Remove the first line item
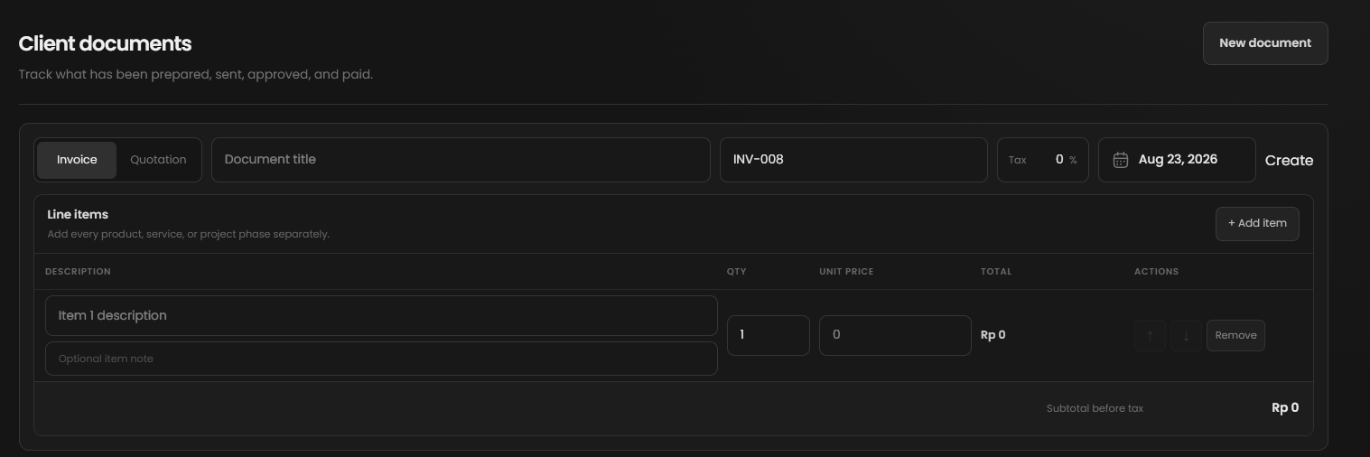 pos(1235,335)
